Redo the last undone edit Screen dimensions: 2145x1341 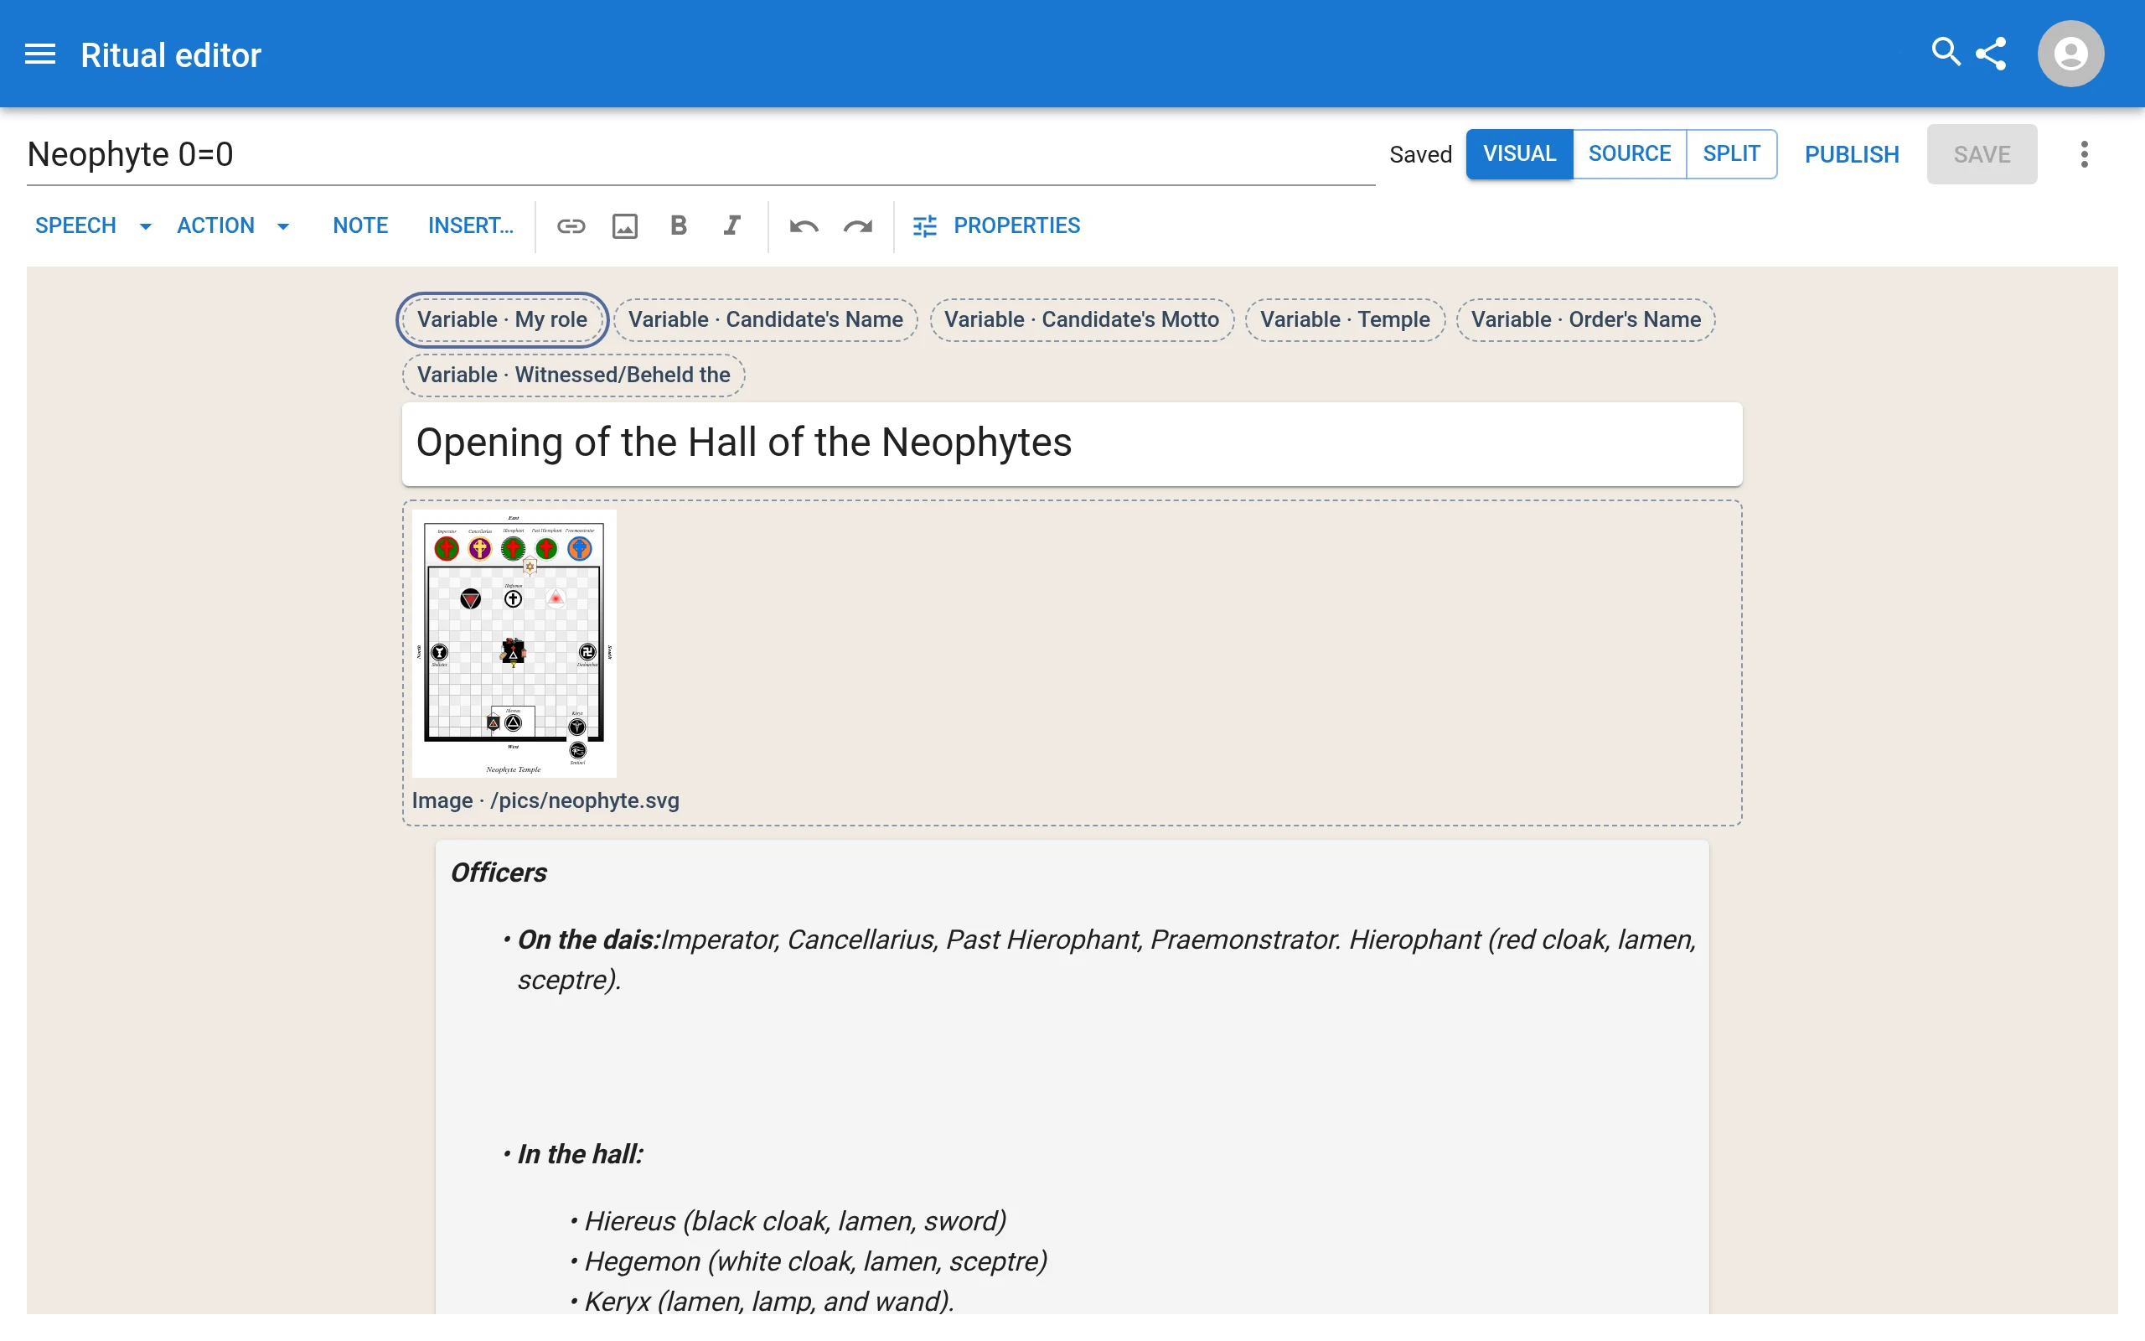(x=857, y=226)
